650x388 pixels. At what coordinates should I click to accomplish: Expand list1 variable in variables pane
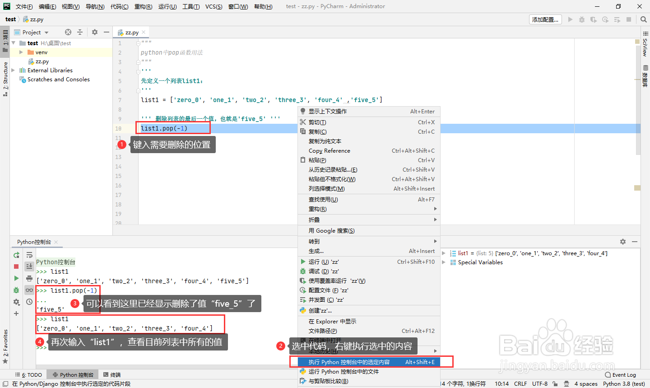coord(444,253)
